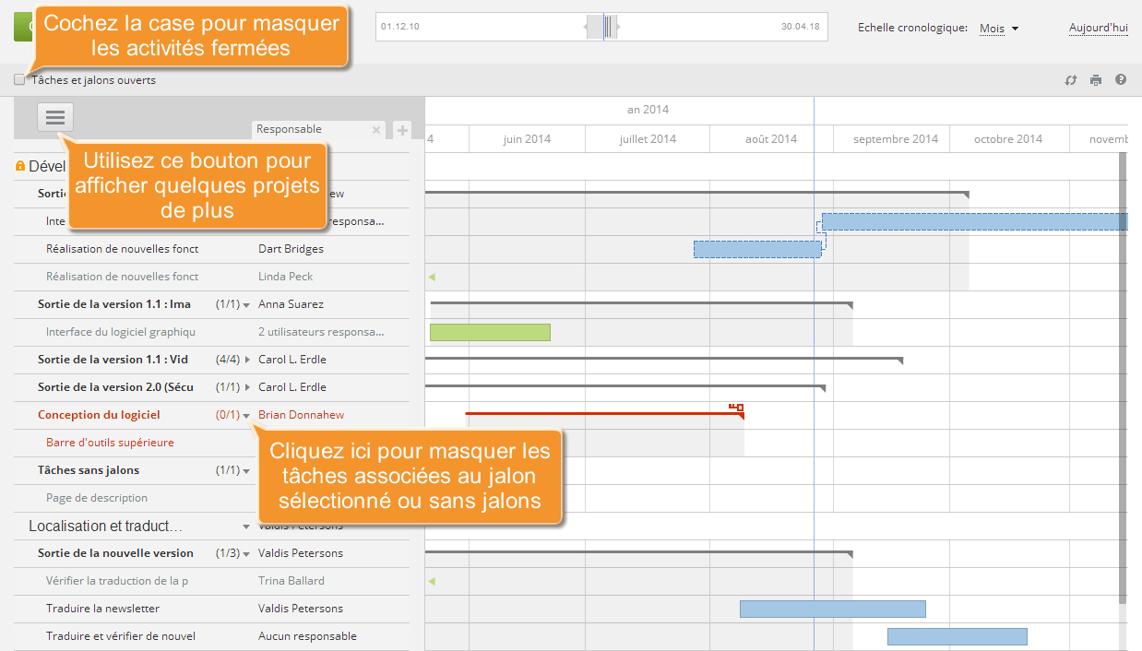Select task Traduire la newsletter
This screenshot has height=651, width=1142.
(x=102, y=609)
